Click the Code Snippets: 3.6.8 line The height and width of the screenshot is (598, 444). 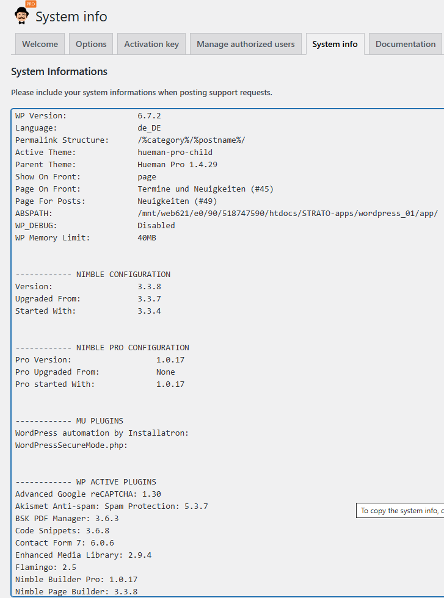[62, 530]
